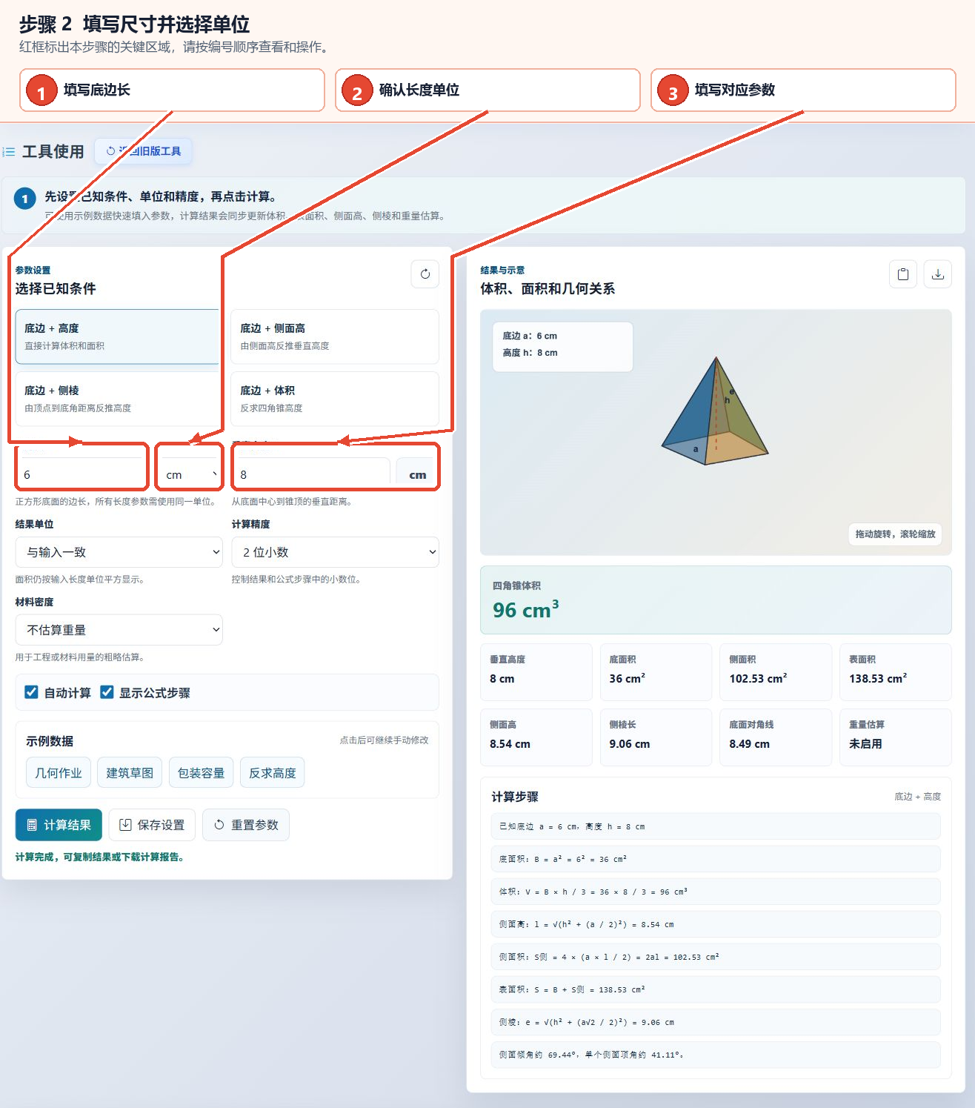Click the 底面积 36 cm² value
Viewport: 975px width, 1108px height.
(x=627, y=679)
